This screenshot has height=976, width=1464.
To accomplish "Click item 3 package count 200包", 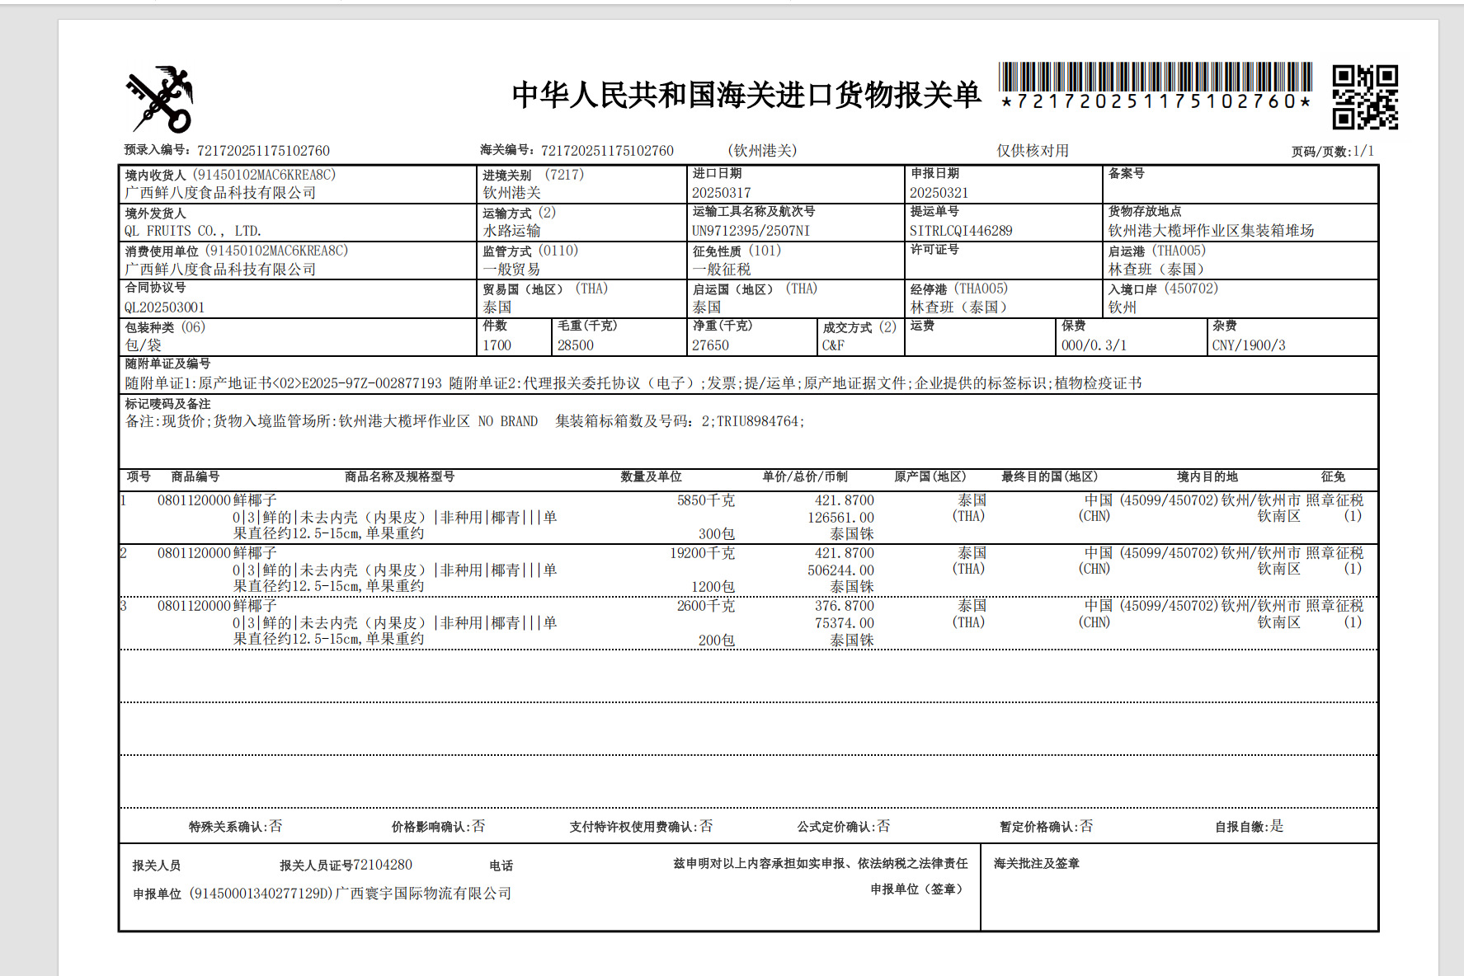I will [x=717, y=640].
